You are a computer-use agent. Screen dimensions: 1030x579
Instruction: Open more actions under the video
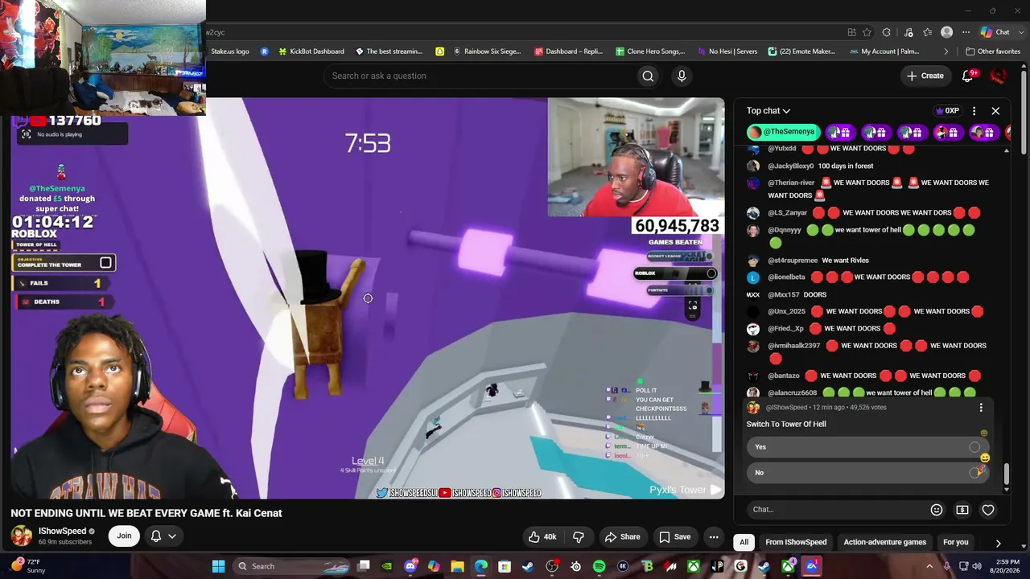tap(714, 536)
